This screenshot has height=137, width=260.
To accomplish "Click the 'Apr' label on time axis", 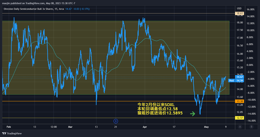I will tap(145, 127).
